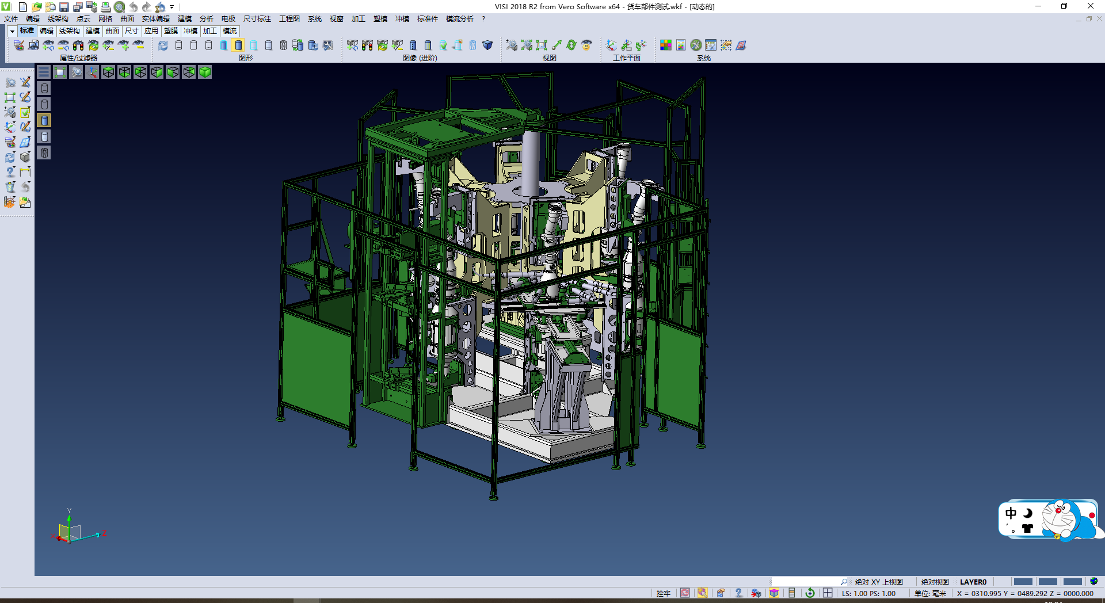Click the solid green isometric view cube

(205, 72)
